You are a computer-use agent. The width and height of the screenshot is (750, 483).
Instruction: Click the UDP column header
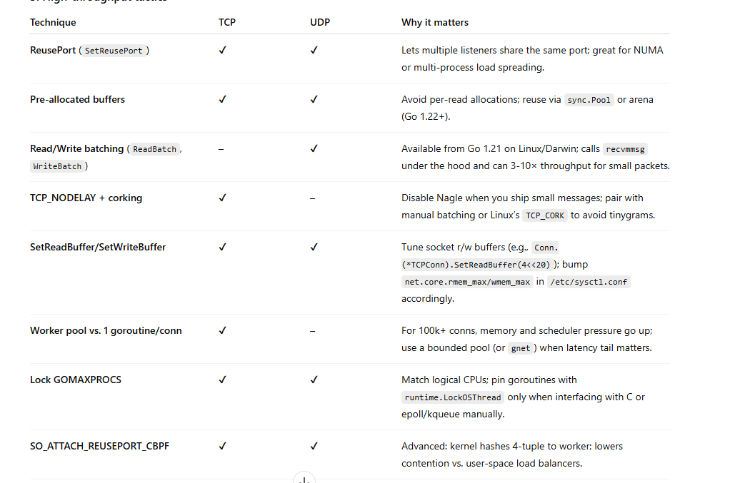320,22
